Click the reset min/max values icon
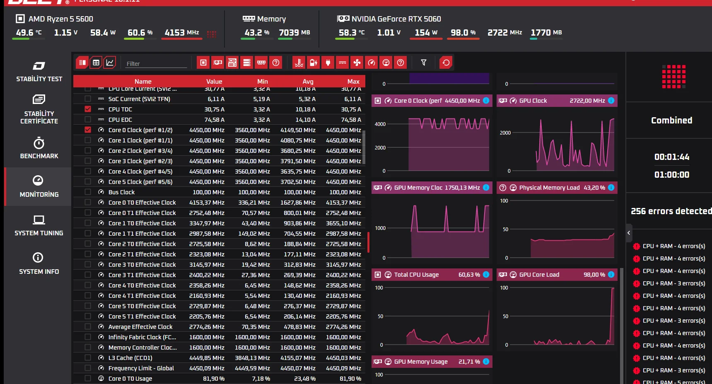This screenshot has height=384, width=712. tap(446, 63)
